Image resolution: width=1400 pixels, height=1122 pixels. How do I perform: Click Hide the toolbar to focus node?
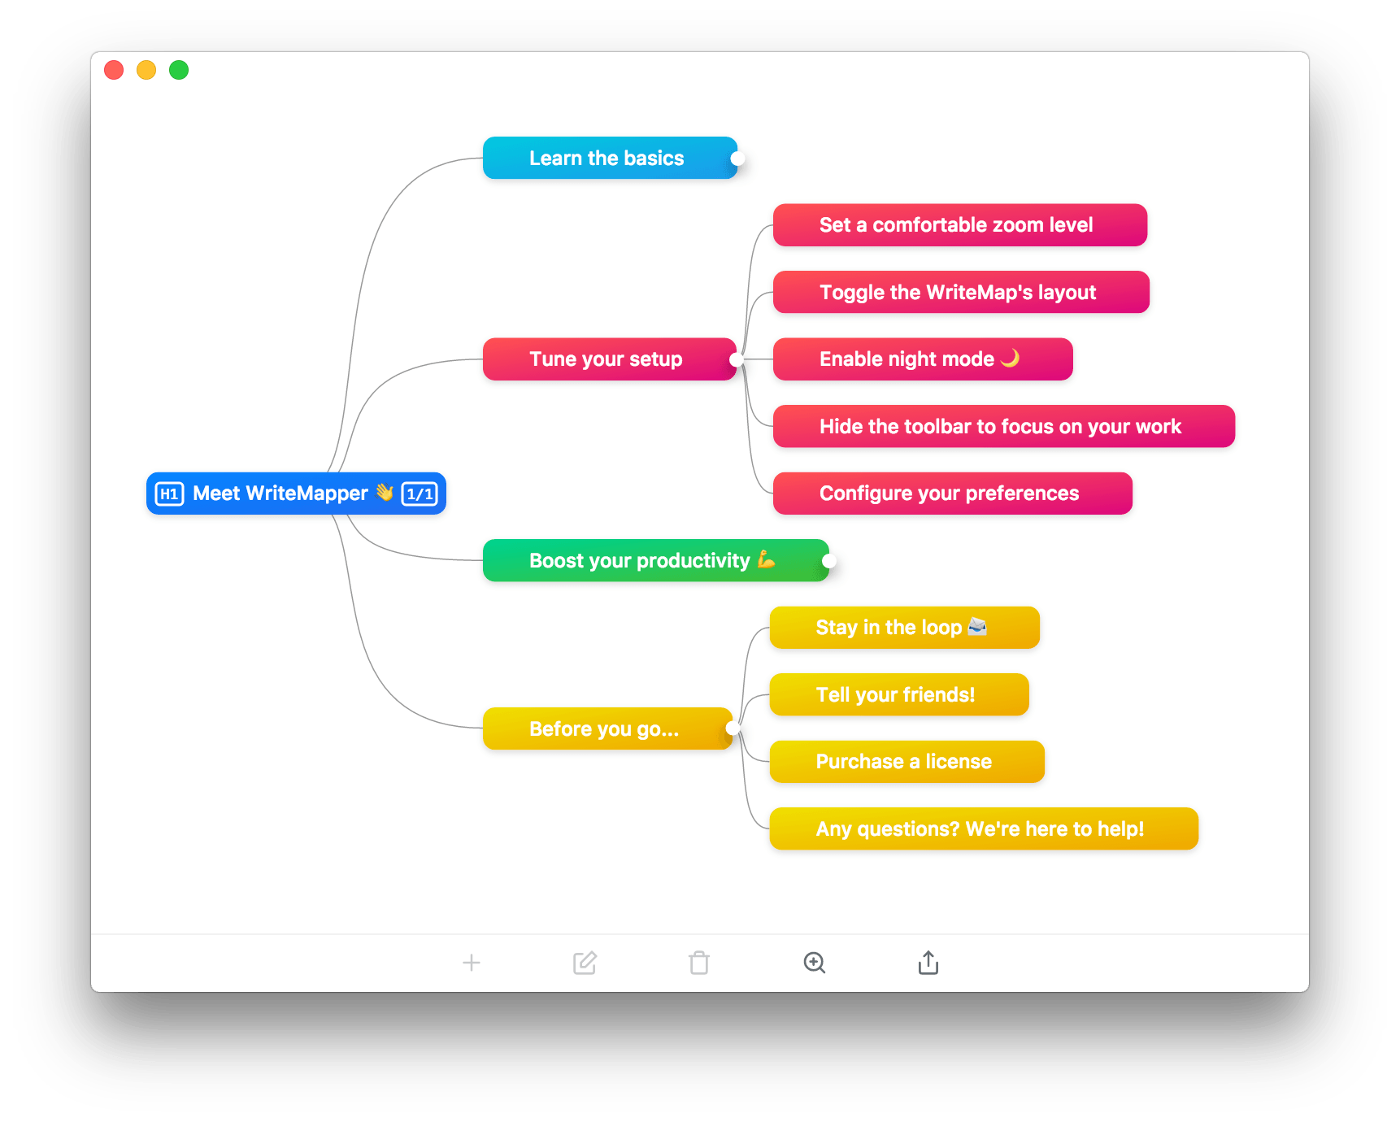(1003, 427)
